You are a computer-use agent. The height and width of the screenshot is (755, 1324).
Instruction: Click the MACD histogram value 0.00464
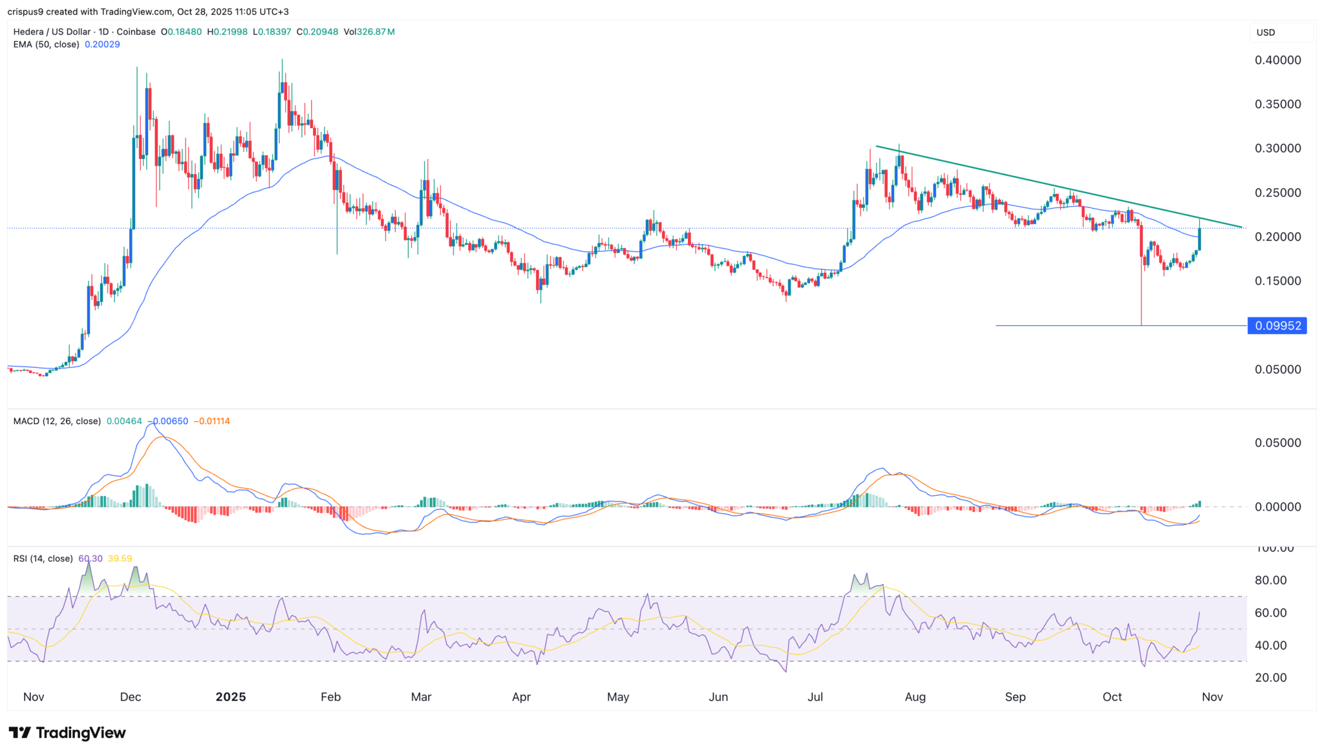coord(124,421)
